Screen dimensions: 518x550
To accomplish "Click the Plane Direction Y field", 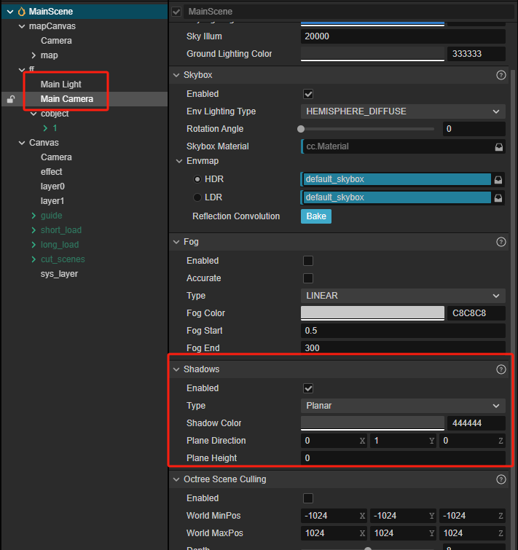I will (x=403, y=441).
